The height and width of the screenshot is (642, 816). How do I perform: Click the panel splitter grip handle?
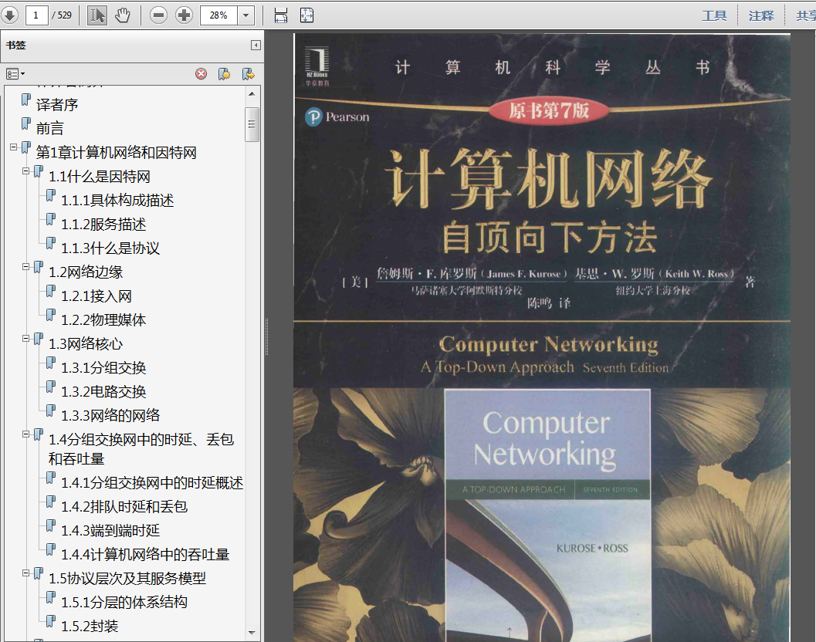[266, 336]
